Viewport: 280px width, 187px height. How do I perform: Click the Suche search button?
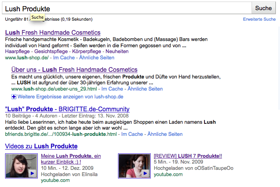pyautogui.click(x=263, y=8)
